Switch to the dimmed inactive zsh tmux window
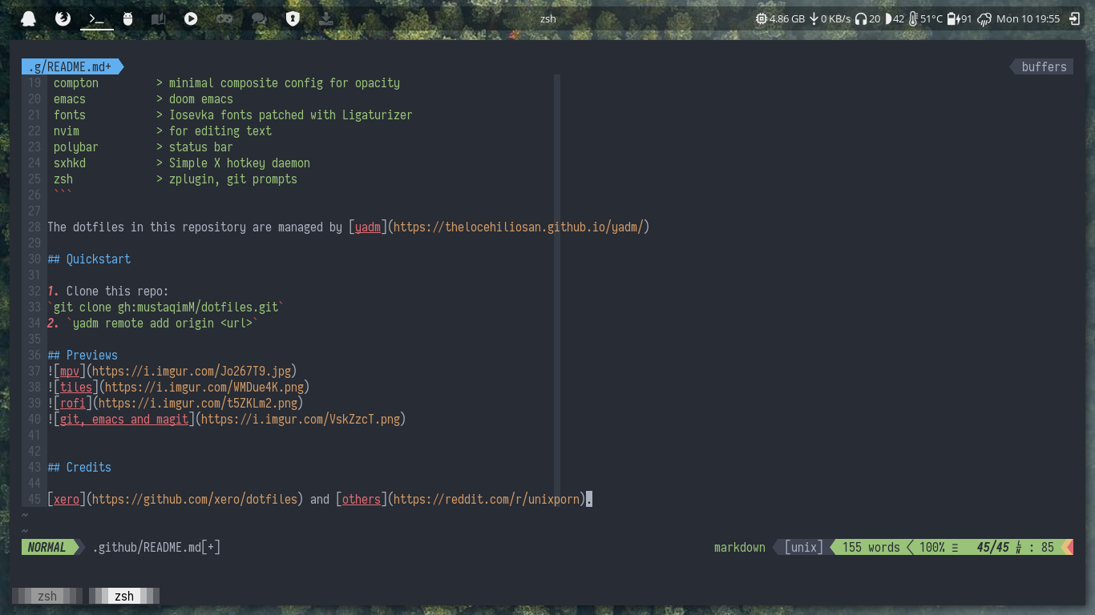Screen dimensions: 1095x615 tap(47, 596)
